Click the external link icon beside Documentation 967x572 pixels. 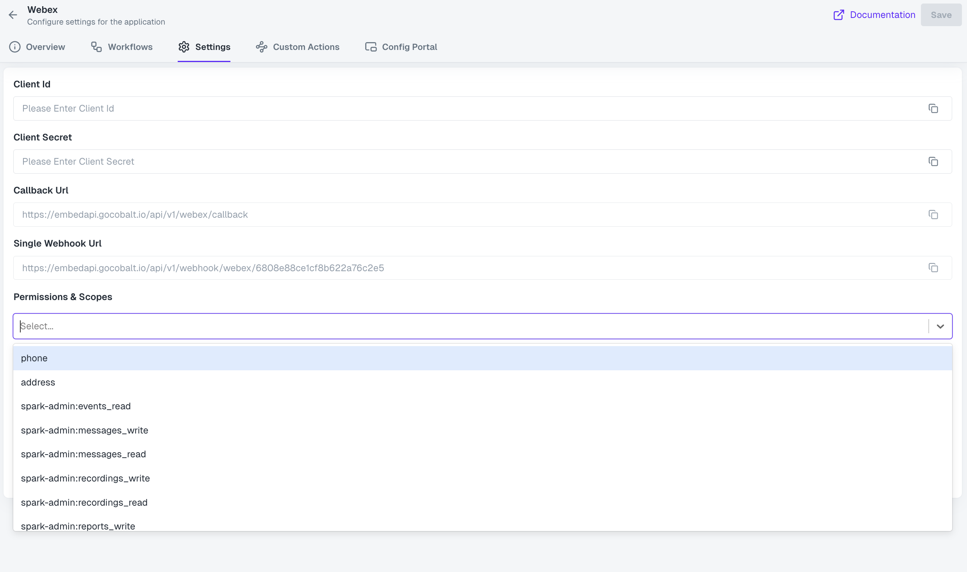(x=839, y=14)
